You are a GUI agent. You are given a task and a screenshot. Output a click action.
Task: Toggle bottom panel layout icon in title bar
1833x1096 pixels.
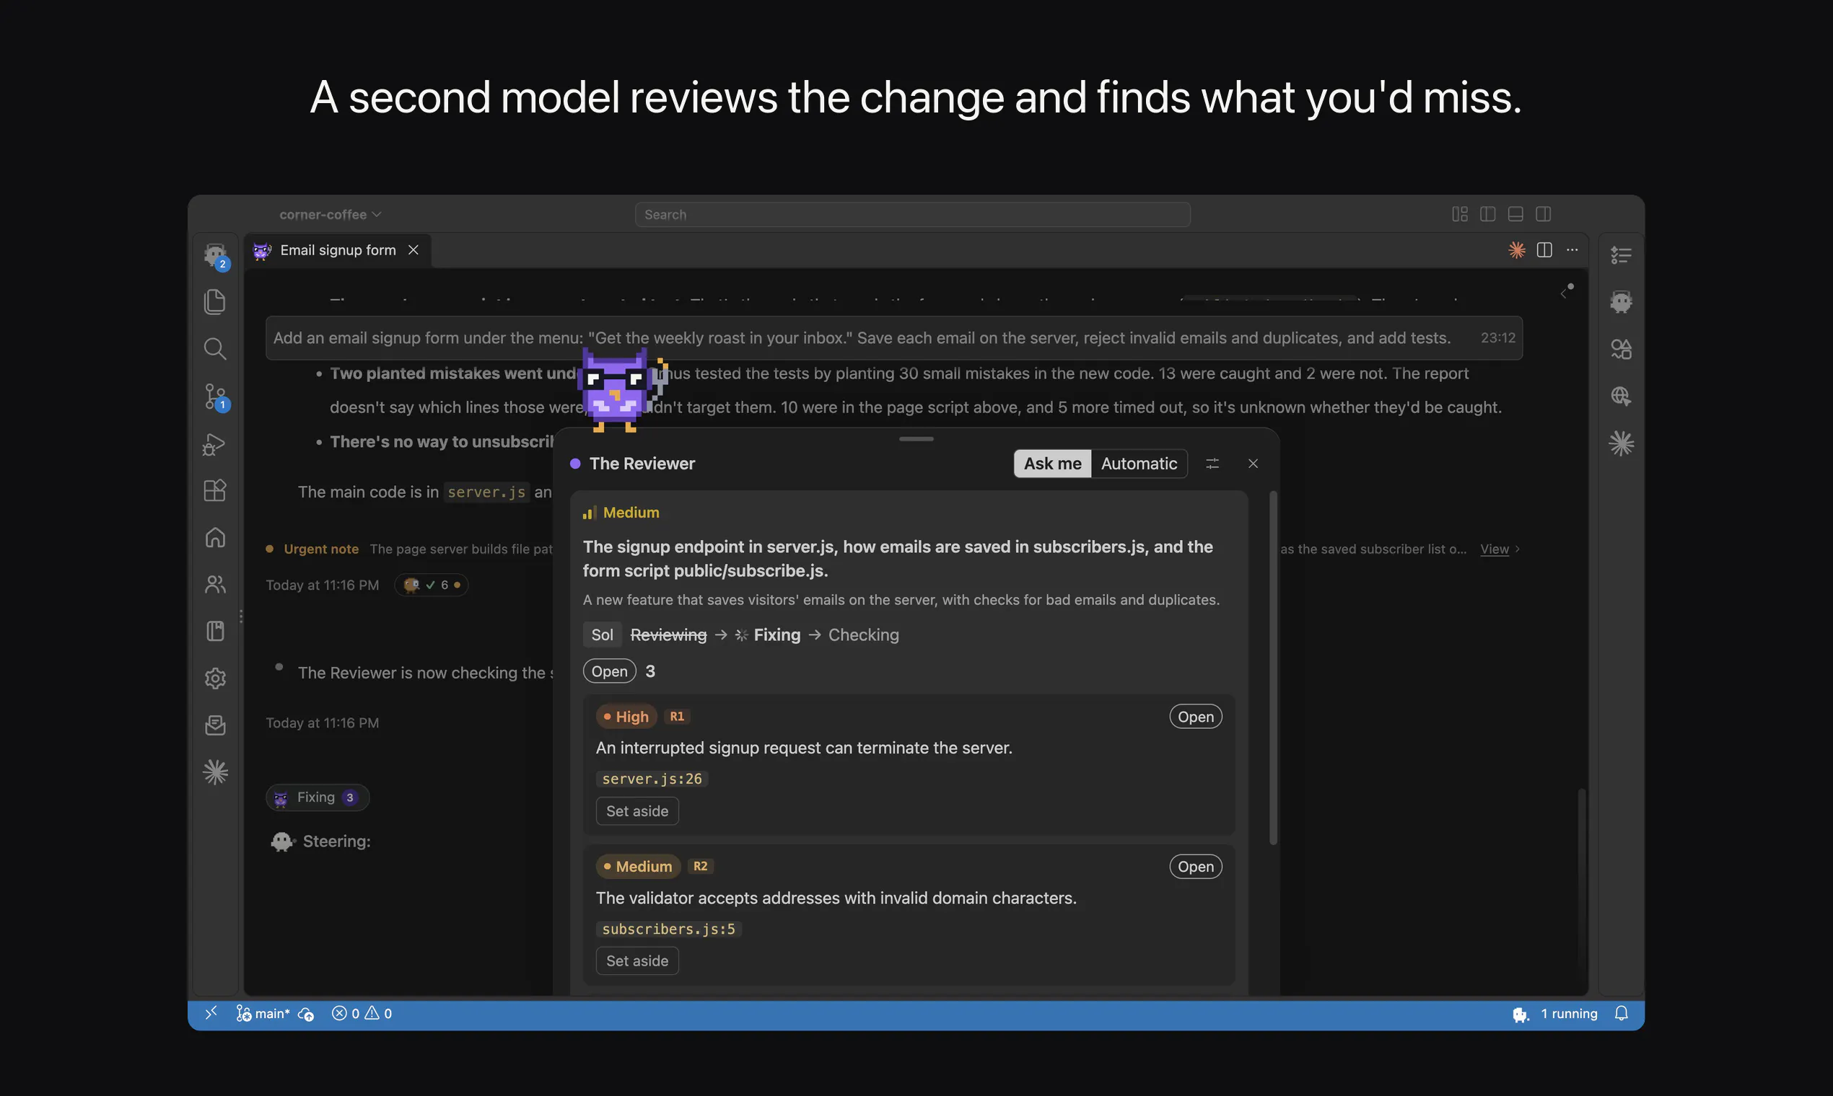[1515, 214]
